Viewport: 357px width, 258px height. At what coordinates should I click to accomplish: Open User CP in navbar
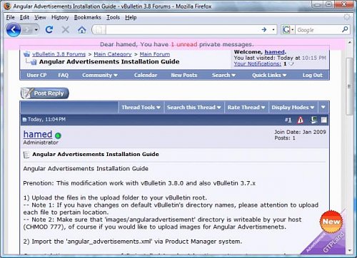tap(36, 75)
